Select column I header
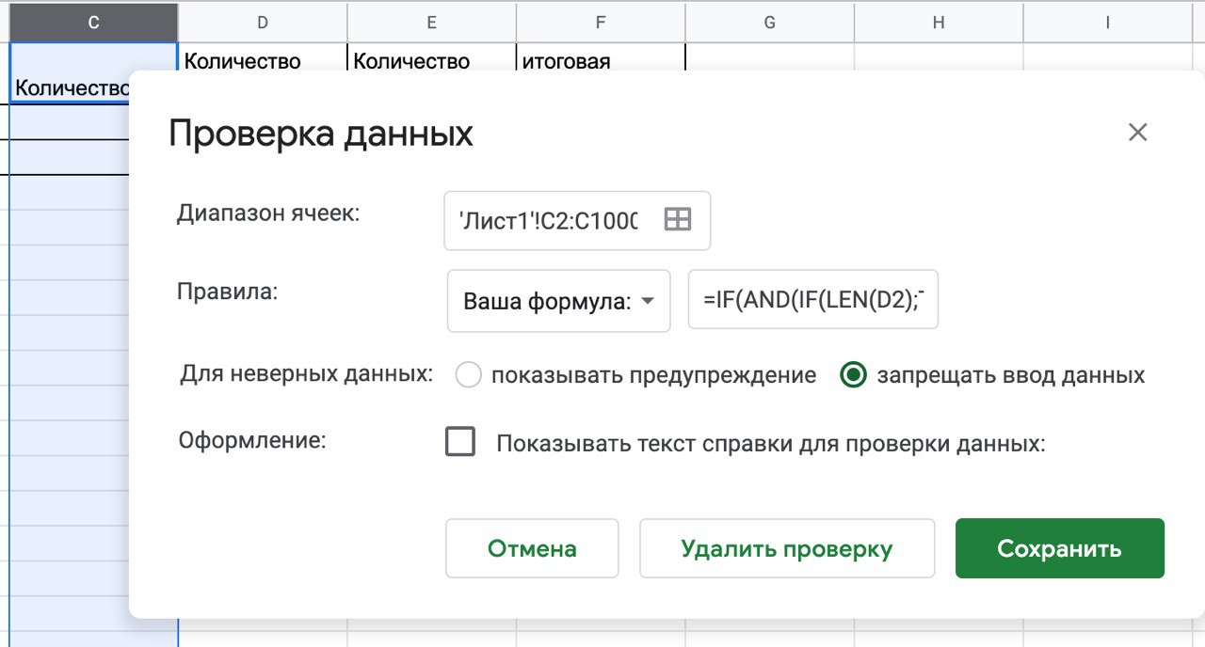Viewport: 1205px width, 647px height. pyautogui.click(x=1108, y=23)
